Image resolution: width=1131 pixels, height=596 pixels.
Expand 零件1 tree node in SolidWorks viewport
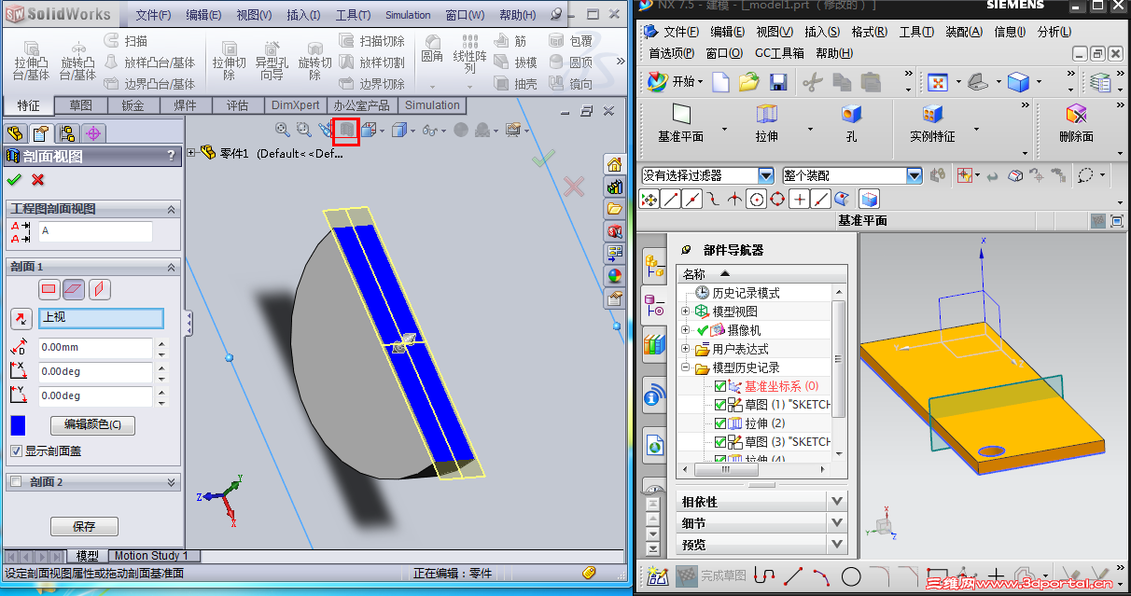coord(192,153)
